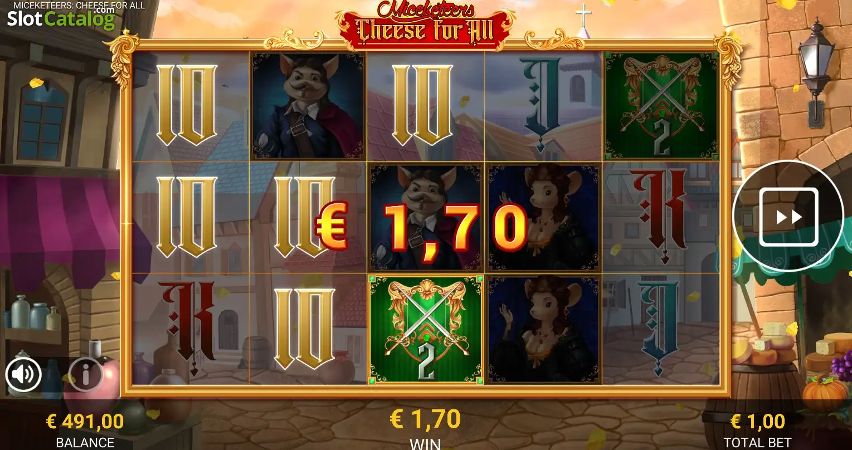Click the musketeer mouse in middle row
This screenshot has width=852, height=450.
click(426, 218)
